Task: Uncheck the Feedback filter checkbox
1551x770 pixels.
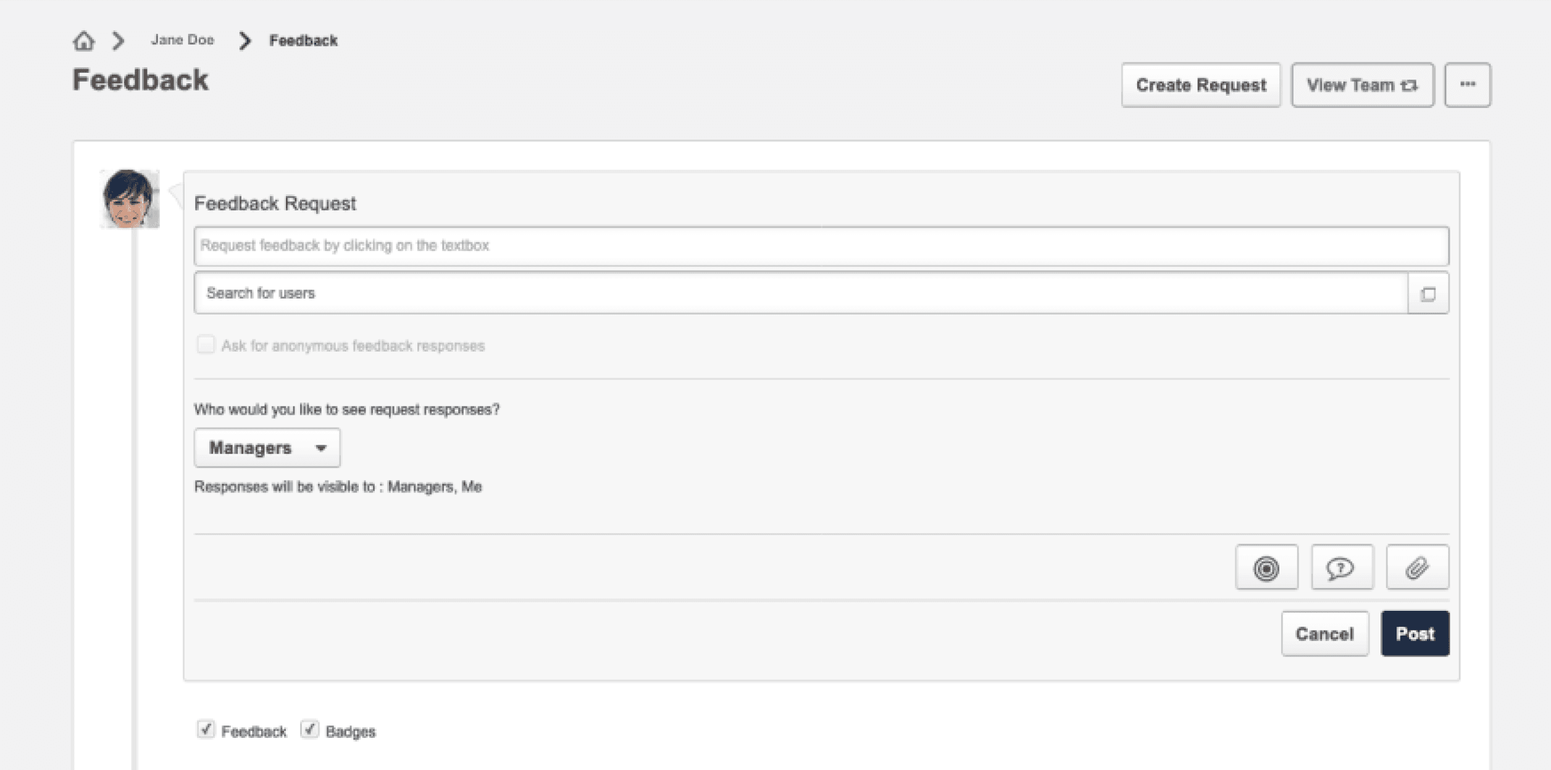Action: pos(206,729)
